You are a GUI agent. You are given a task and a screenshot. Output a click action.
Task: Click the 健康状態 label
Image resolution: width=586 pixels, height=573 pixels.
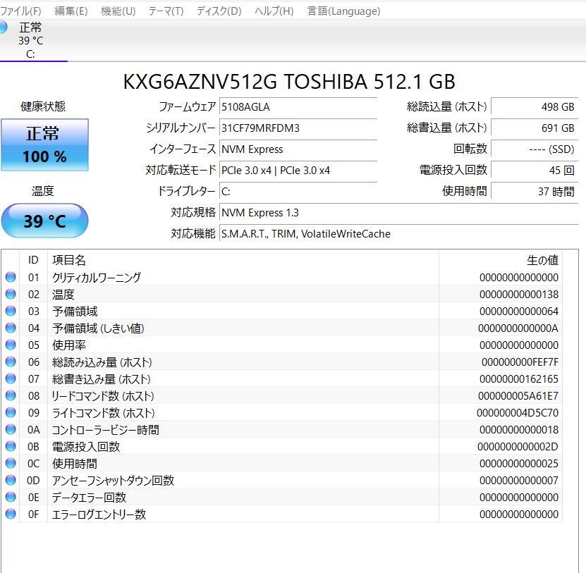(43, 106)
